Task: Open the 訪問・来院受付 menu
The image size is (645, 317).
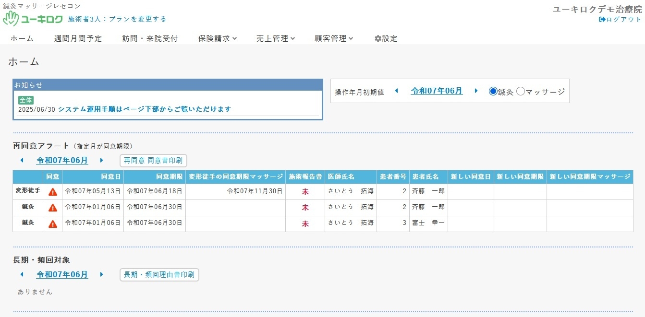Action: (150, 38)
